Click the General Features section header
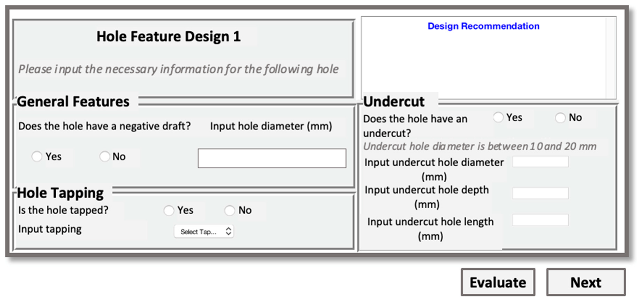Viewport: 637px width, 303px height. tap(73, 102)
